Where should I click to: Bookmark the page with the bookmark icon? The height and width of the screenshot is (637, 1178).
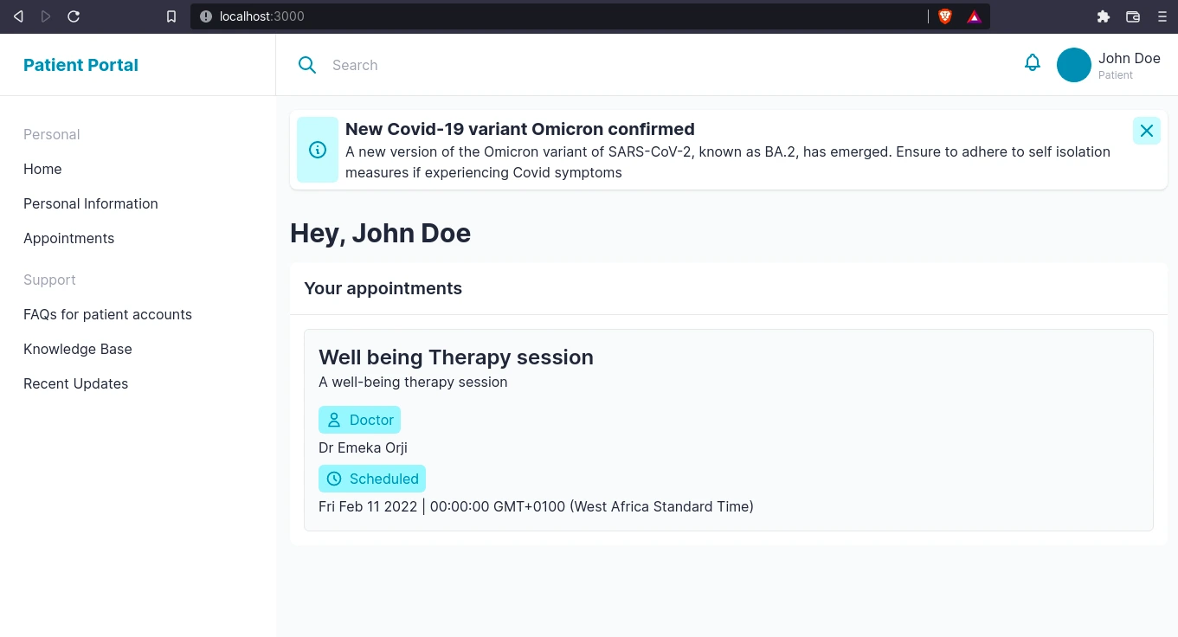click(x=171, y=16)
